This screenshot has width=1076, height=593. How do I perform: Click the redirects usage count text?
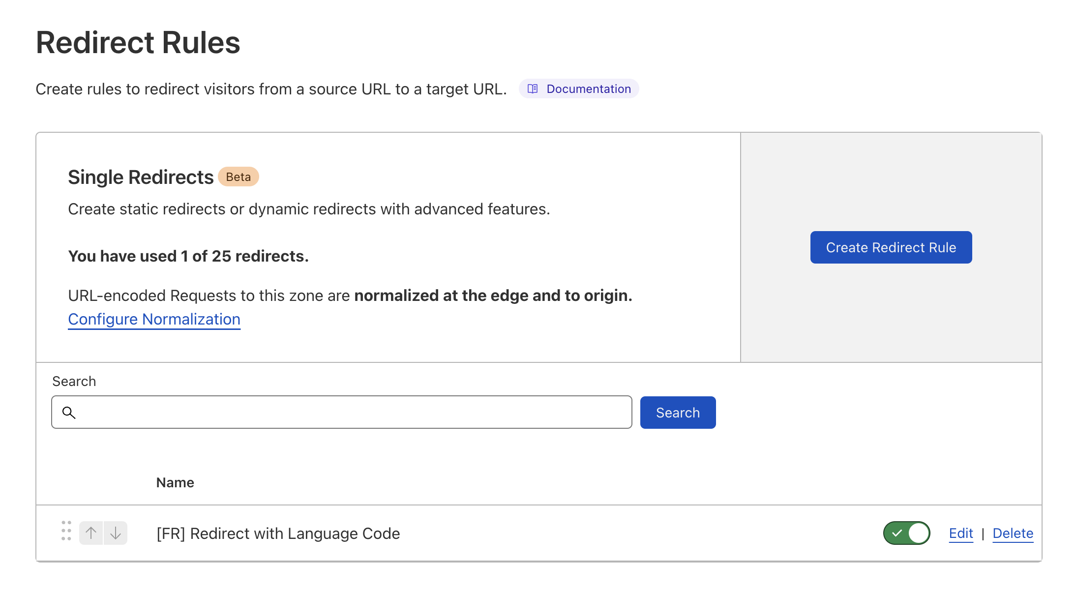188,256
